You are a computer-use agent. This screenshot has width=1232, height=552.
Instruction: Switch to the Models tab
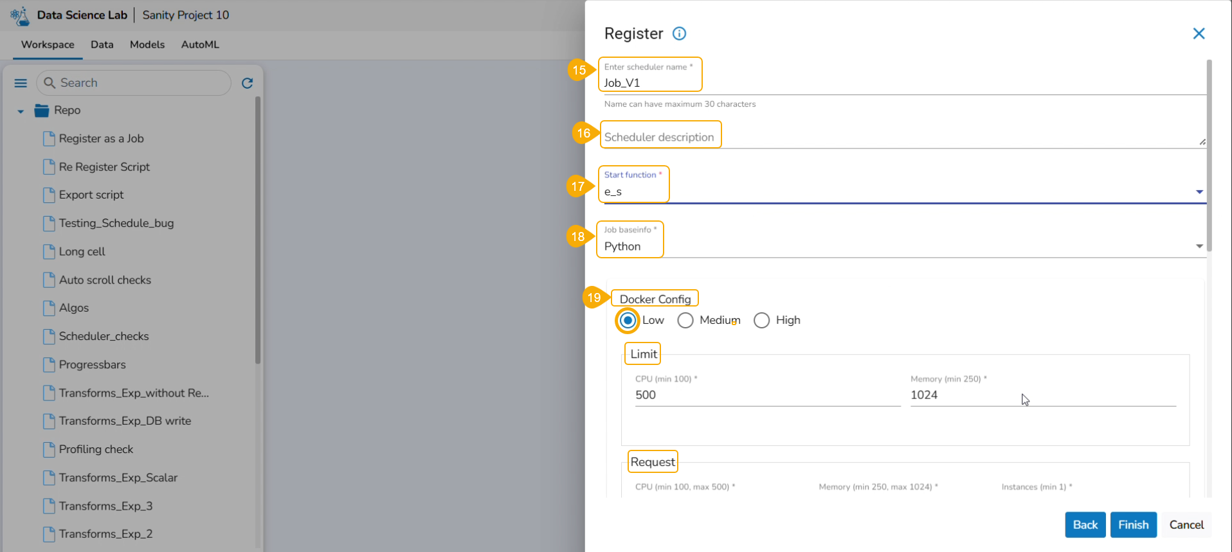(x=147, y=44)
